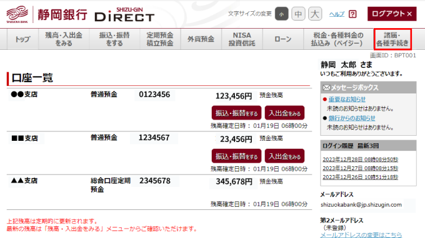Open login history 2023年12月28日 entry

360,159
